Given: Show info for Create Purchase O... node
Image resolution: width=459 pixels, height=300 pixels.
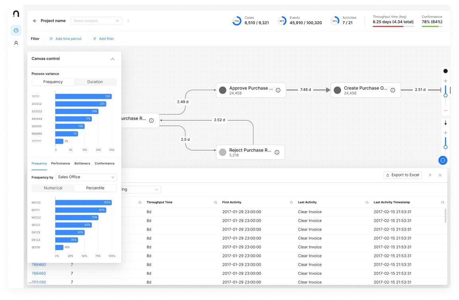Looking at the screenshot, I should tap(393, 90).
